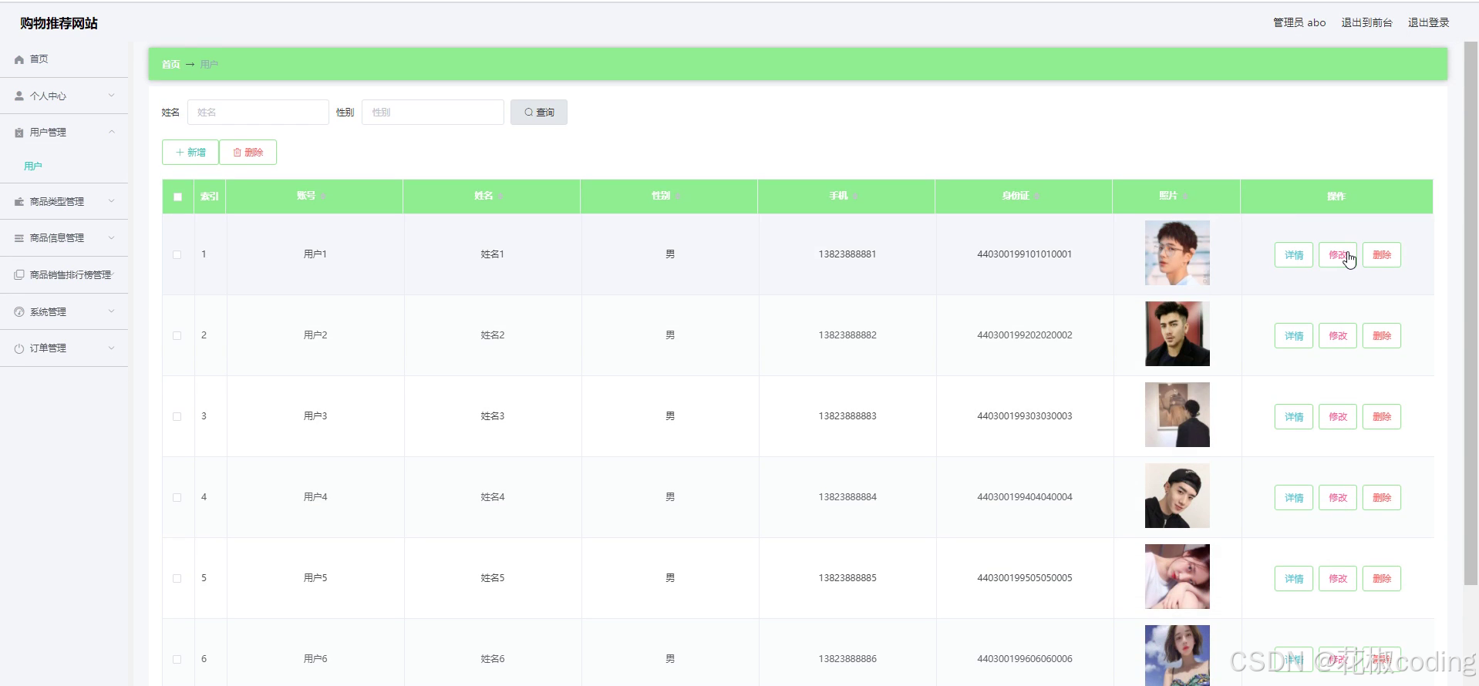Click 退出到前台 in the top bar
Screen dimensions: 1479x686
[x=1366, y=22]
